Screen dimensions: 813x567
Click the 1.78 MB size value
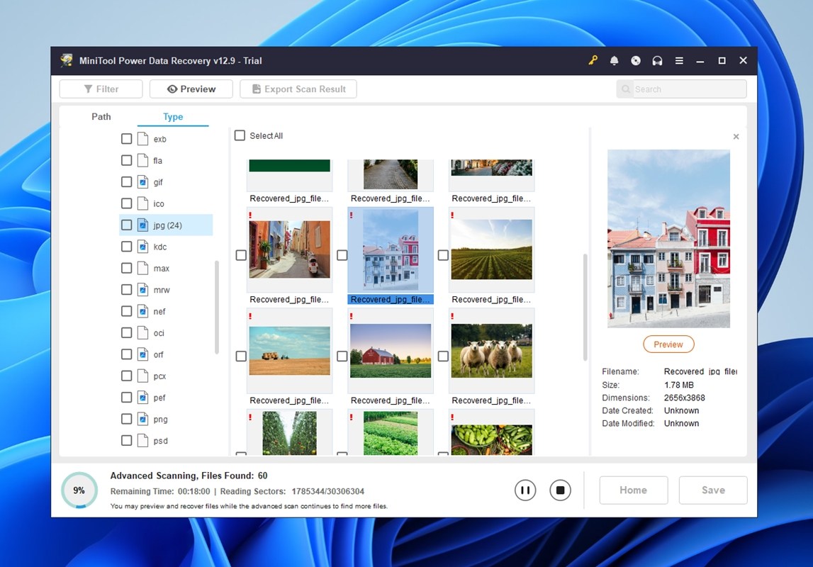pyautogui.click(x=679, y=385)
